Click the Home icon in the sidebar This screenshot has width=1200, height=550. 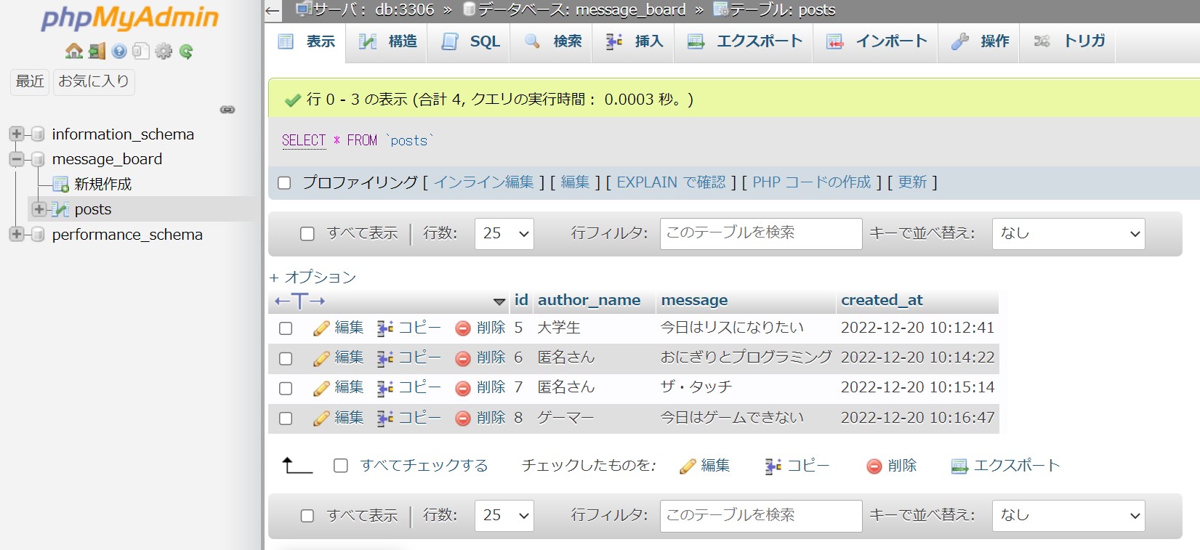point(73,51)
